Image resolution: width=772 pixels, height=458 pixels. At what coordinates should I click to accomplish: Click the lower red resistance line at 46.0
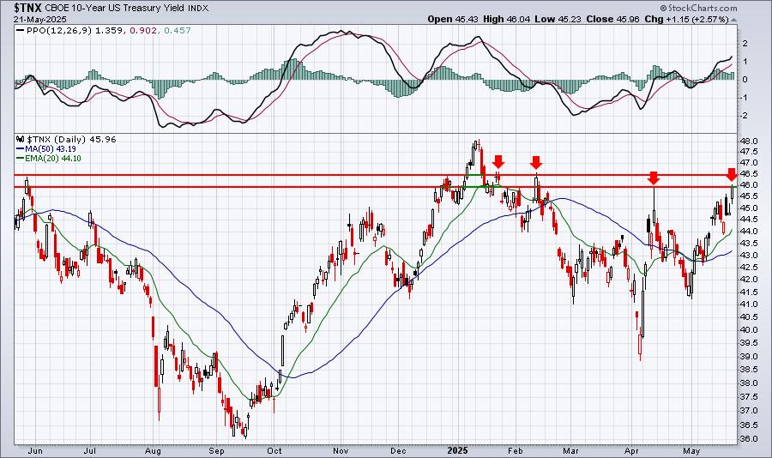375,187
